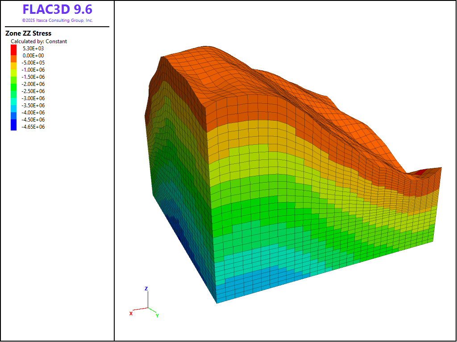This screenshot has height=342, width=457.
Task: Click the red X axis label
Action: click(x=131, y=313)
